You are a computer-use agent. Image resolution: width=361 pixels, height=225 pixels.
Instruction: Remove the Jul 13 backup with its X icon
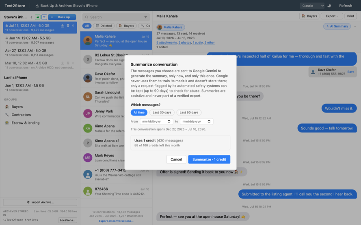pos(73,26)
